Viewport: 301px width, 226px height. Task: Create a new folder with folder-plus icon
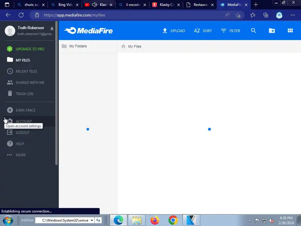coord(272,31)
